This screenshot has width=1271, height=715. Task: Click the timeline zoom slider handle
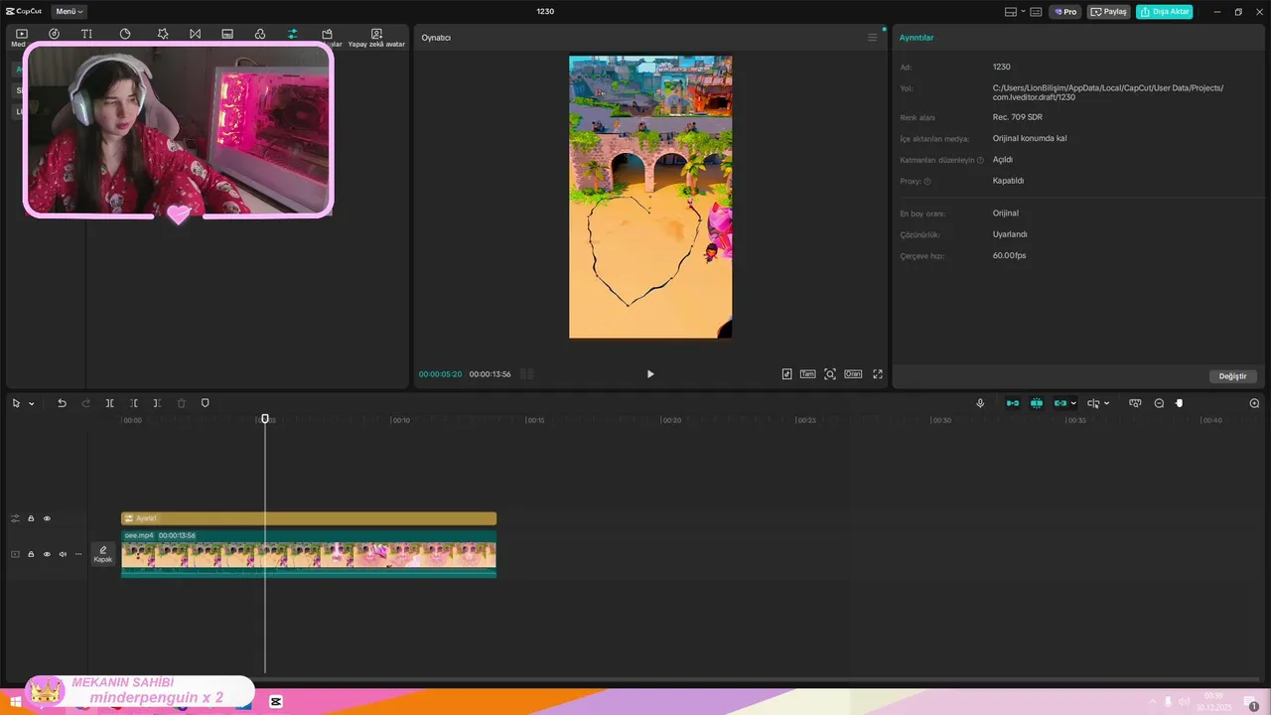[x=1180, y=403]
